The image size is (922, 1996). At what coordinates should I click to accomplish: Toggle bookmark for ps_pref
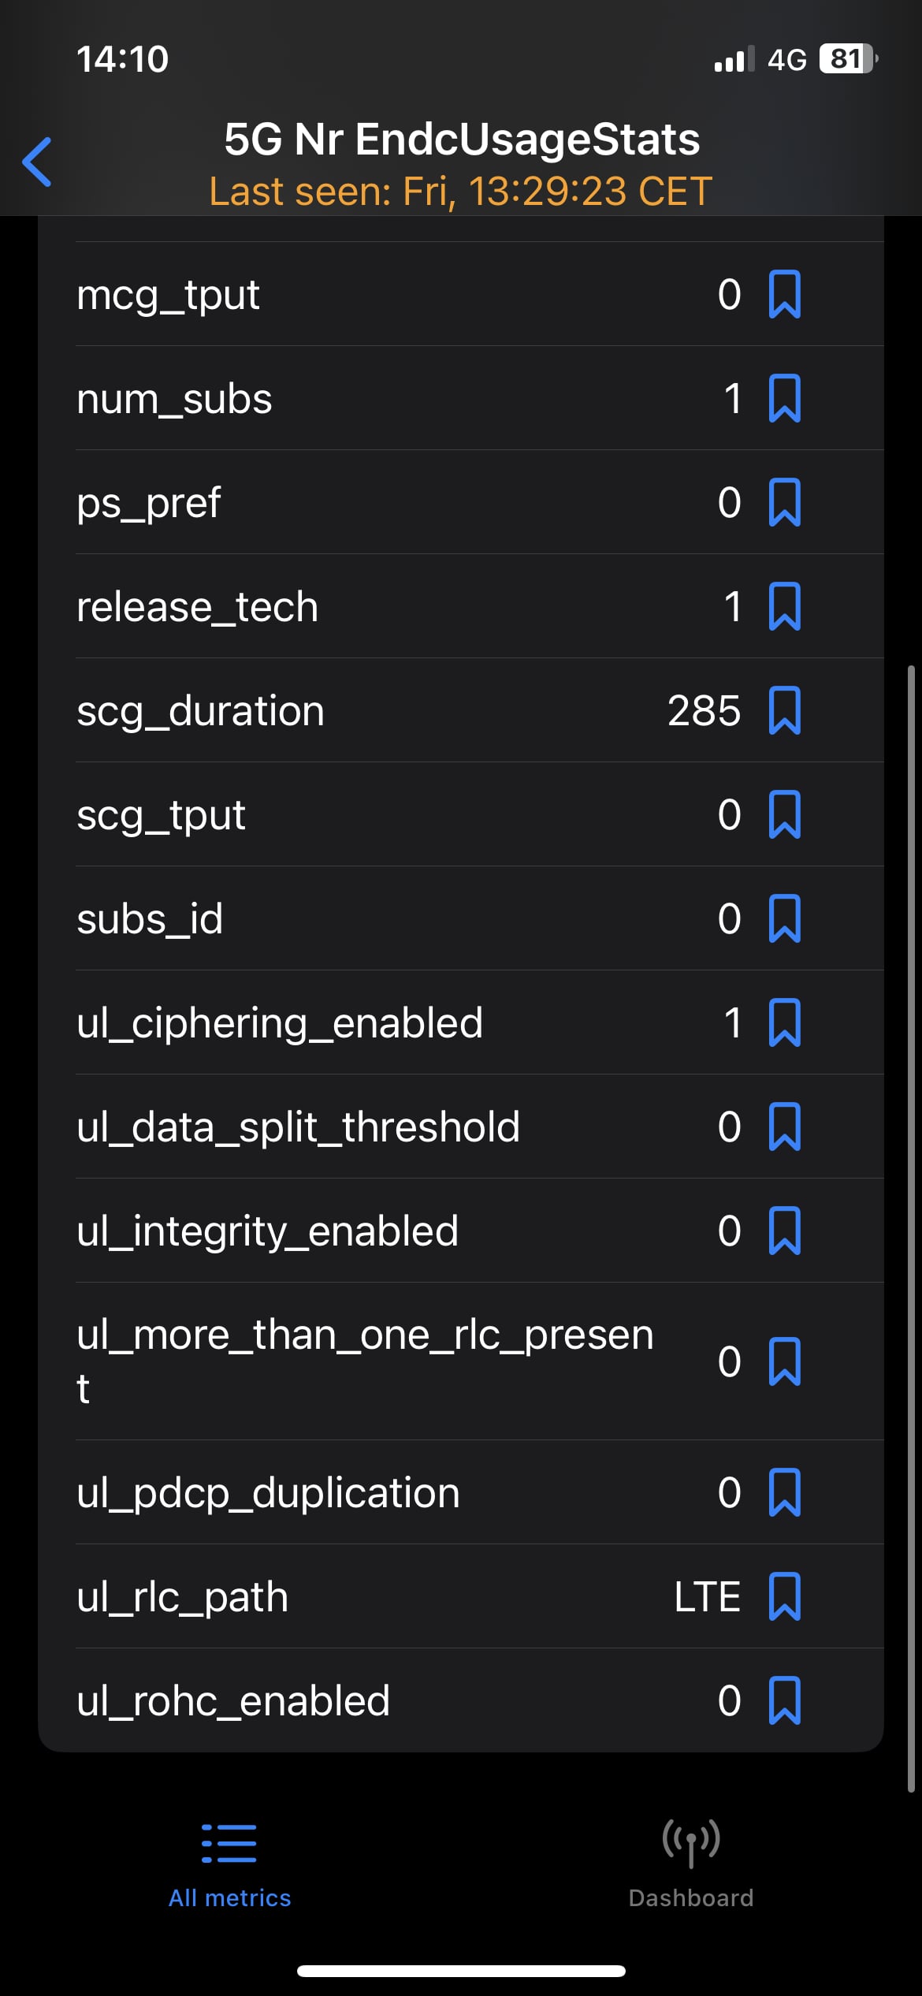pos(784,502)
